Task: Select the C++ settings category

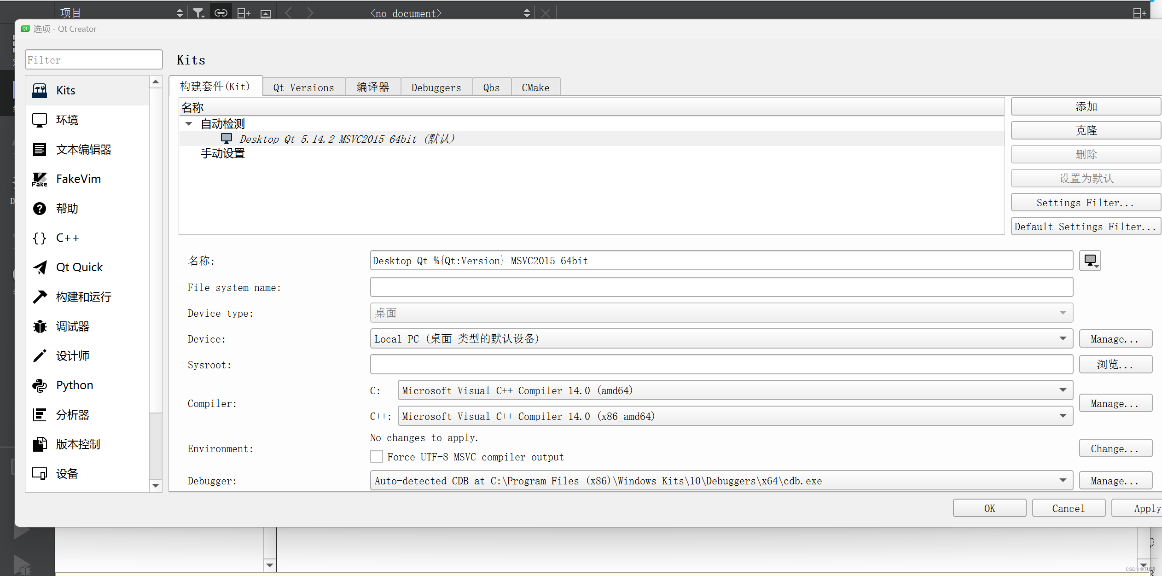Action: (x=68, y=238)
